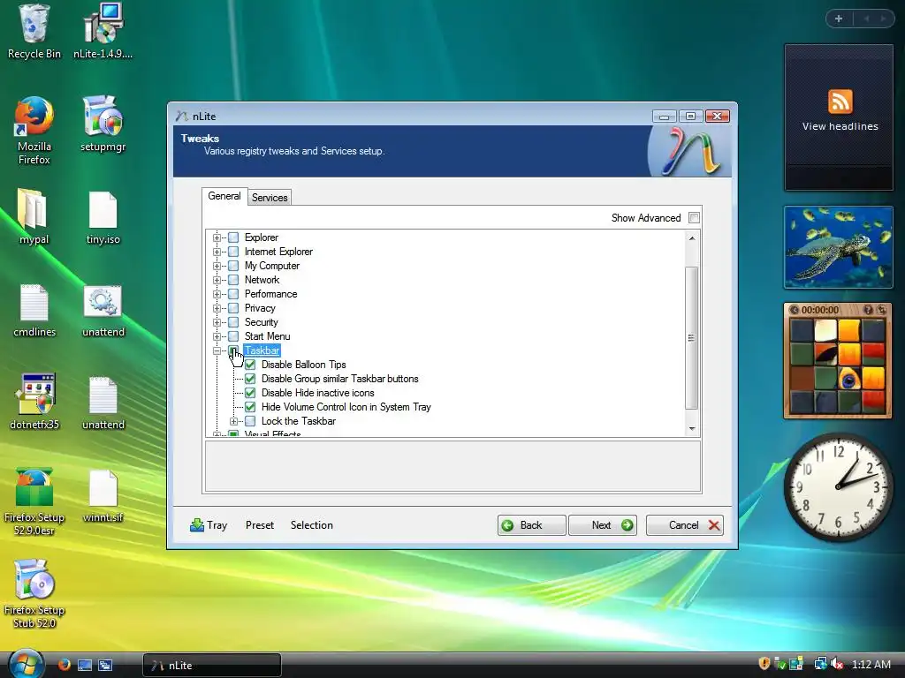Check the Internet Explorer category checkbox

pos(233,252)
